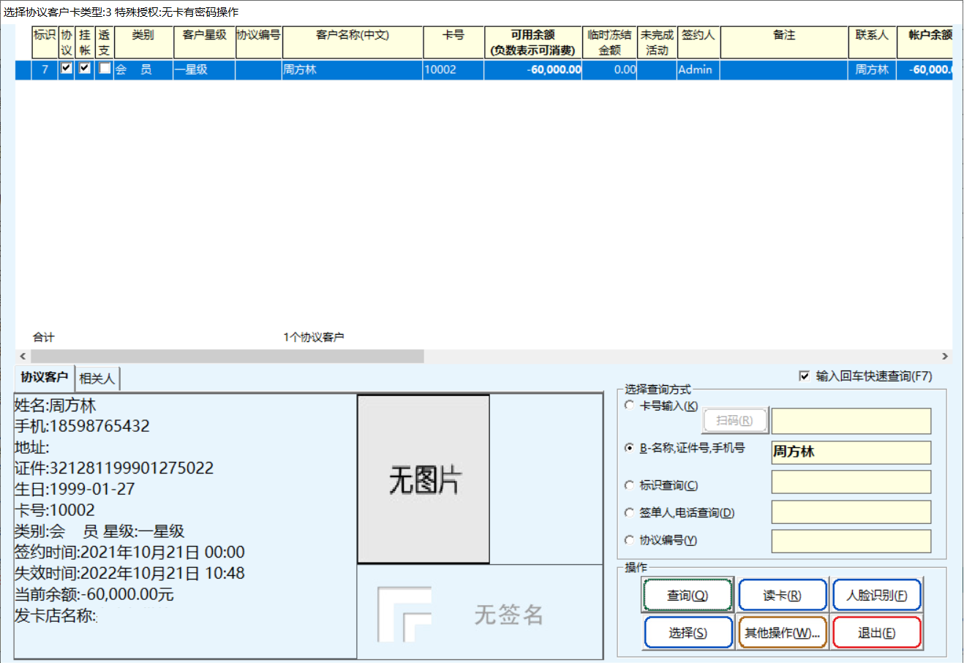Select card number cell 10002 in grid

(453, 69)
